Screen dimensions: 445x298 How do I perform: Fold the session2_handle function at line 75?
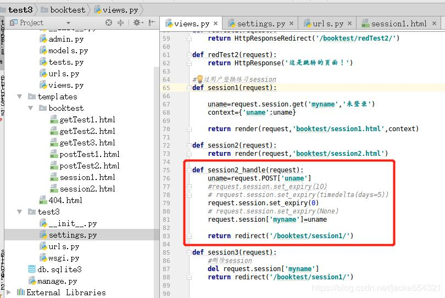coord(189,170)
